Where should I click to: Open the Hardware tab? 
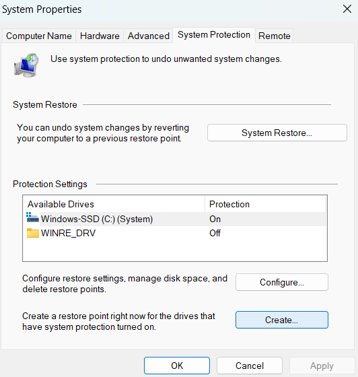coord(100,36)
